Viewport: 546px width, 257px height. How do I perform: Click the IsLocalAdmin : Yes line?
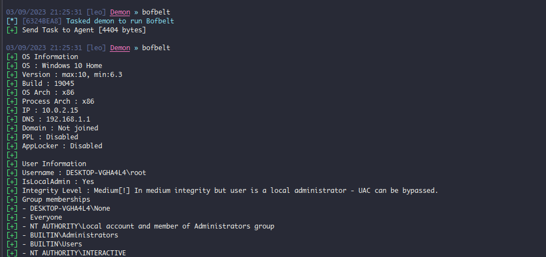point(58,182)
